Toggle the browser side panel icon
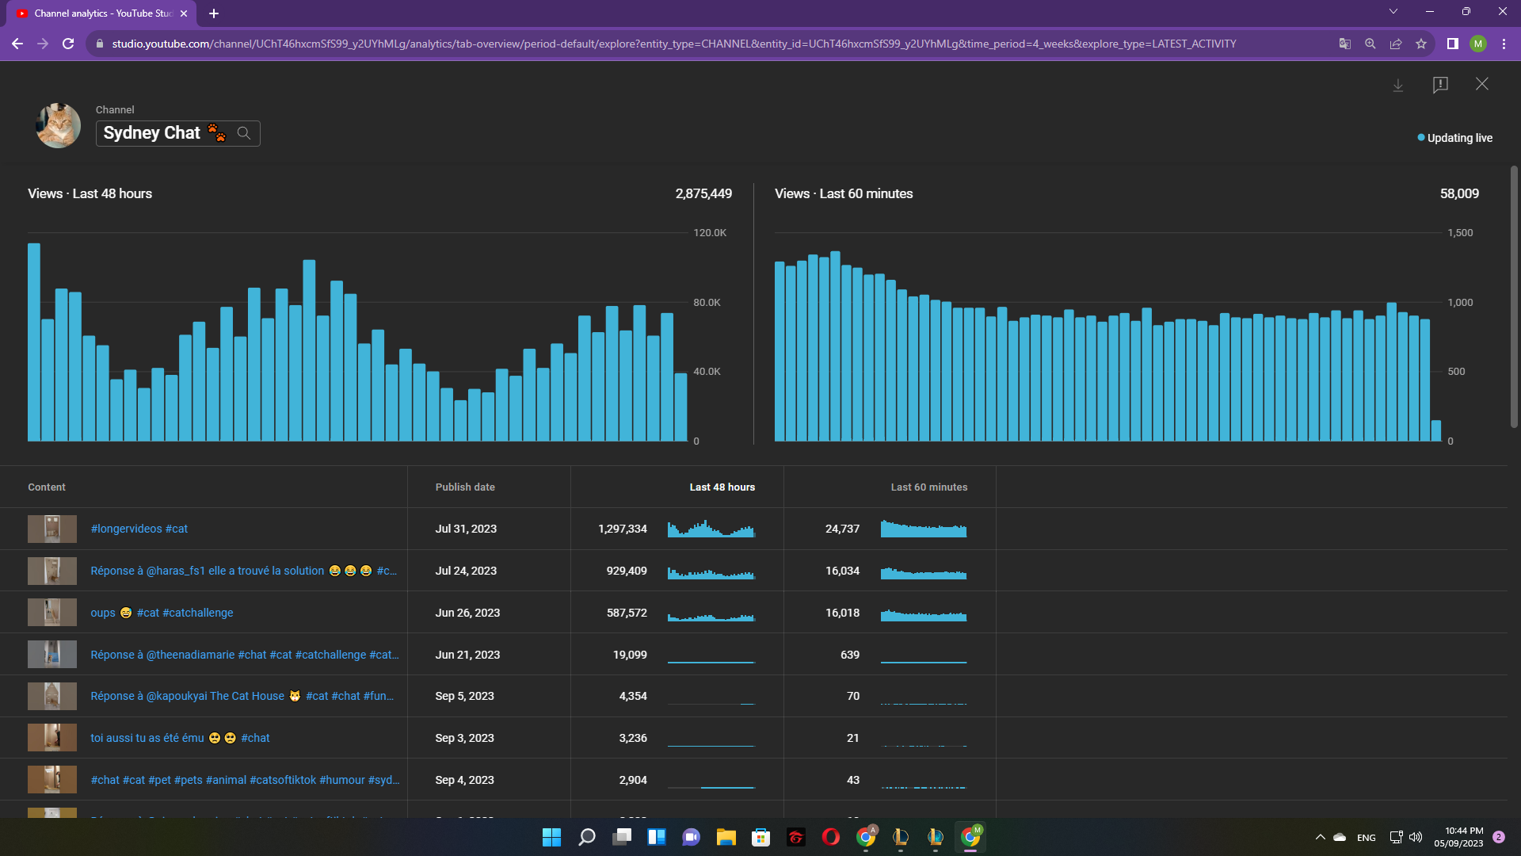 click(x=1452, y=44)
